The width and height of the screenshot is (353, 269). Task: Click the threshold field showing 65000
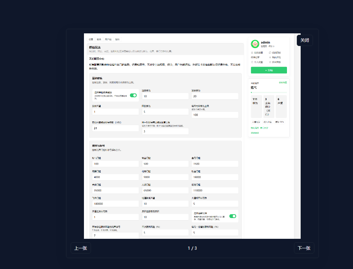tap(165, 190)
